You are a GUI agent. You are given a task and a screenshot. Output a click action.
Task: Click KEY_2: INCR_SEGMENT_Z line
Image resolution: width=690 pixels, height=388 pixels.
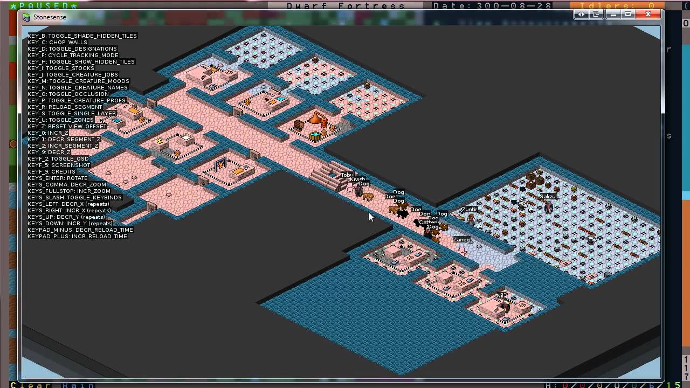click(63, 145)
